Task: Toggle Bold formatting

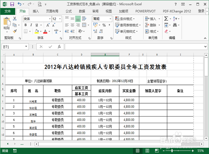Action: [x=25, y=25]
